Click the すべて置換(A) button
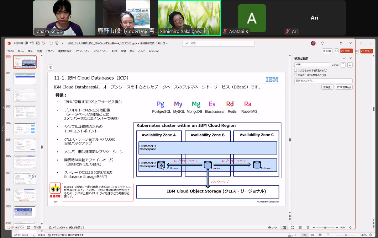 click(344, 87)
